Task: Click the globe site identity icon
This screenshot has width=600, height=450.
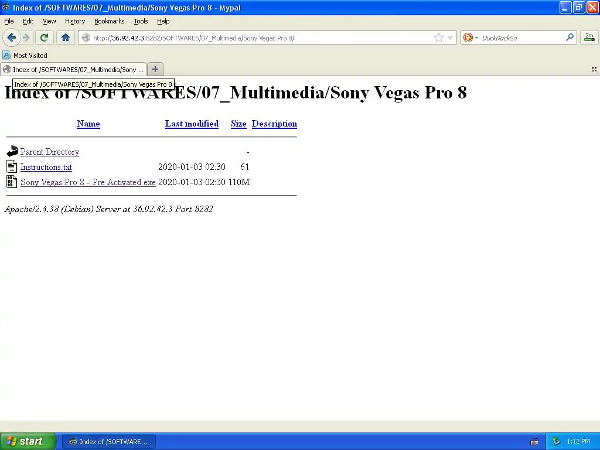Action: tap(86, 37)
